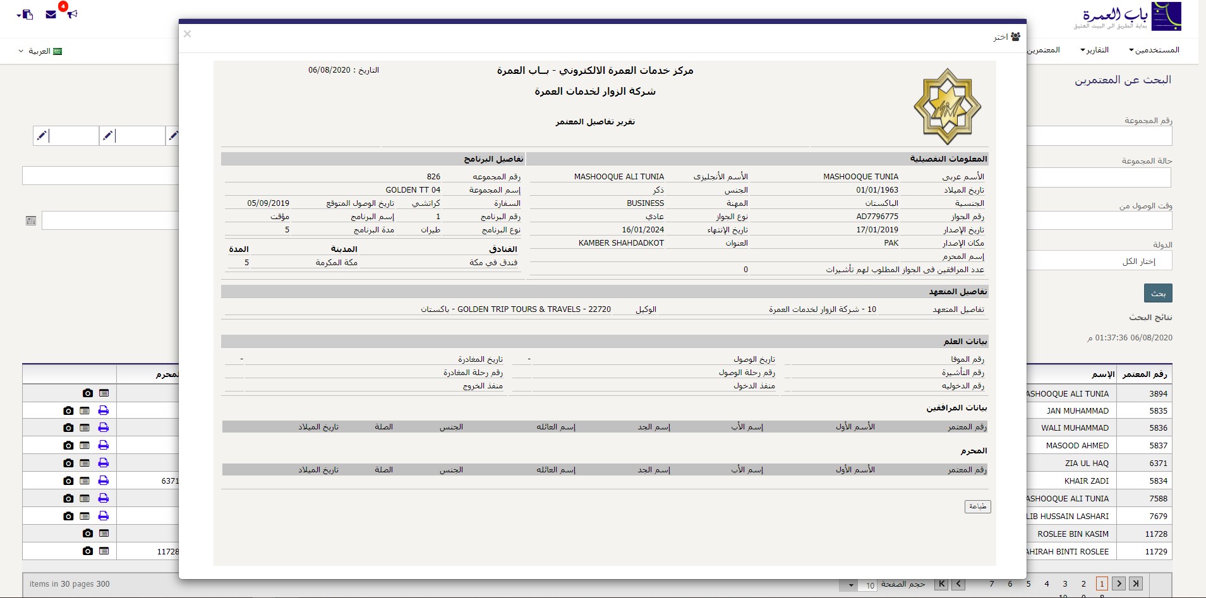This screenshot has width=1206, height=598.
Task: Click expected arrival date 05/09/2019
Action: 268,203
